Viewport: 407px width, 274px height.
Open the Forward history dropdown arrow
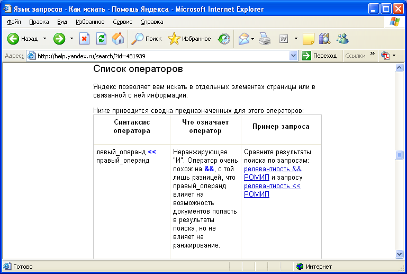pyautogui.click(x=71, y=39)
